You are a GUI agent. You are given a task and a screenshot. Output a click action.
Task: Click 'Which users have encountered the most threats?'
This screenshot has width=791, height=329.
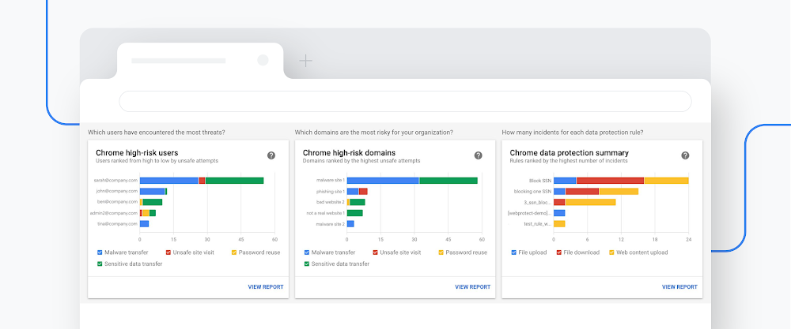(x=157, y=133)
